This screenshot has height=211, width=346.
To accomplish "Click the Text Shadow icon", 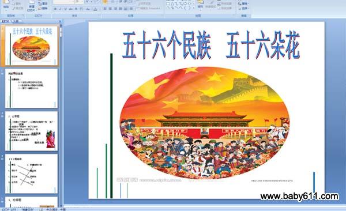I will click(x=76, y=9).
